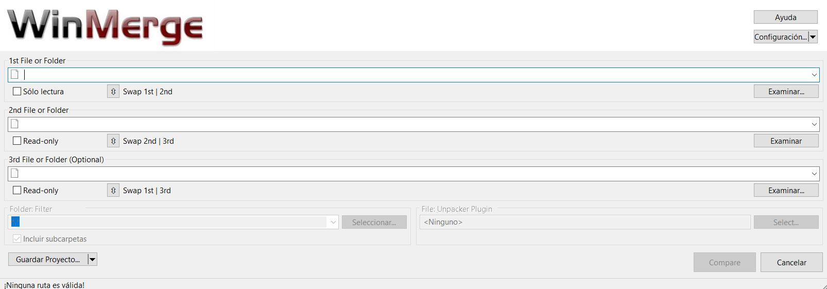Click the document icon in 3rd File field
Screen dimensions: 827x289
[15, 174]
